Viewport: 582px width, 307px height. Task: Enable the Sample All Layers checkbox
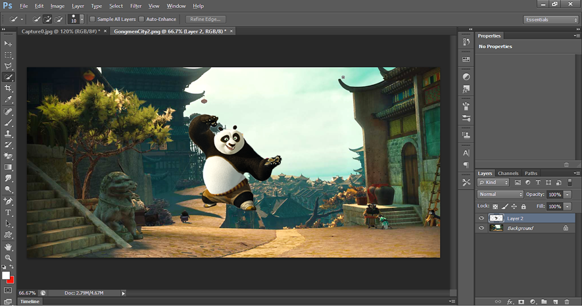[x=93, y=19]
